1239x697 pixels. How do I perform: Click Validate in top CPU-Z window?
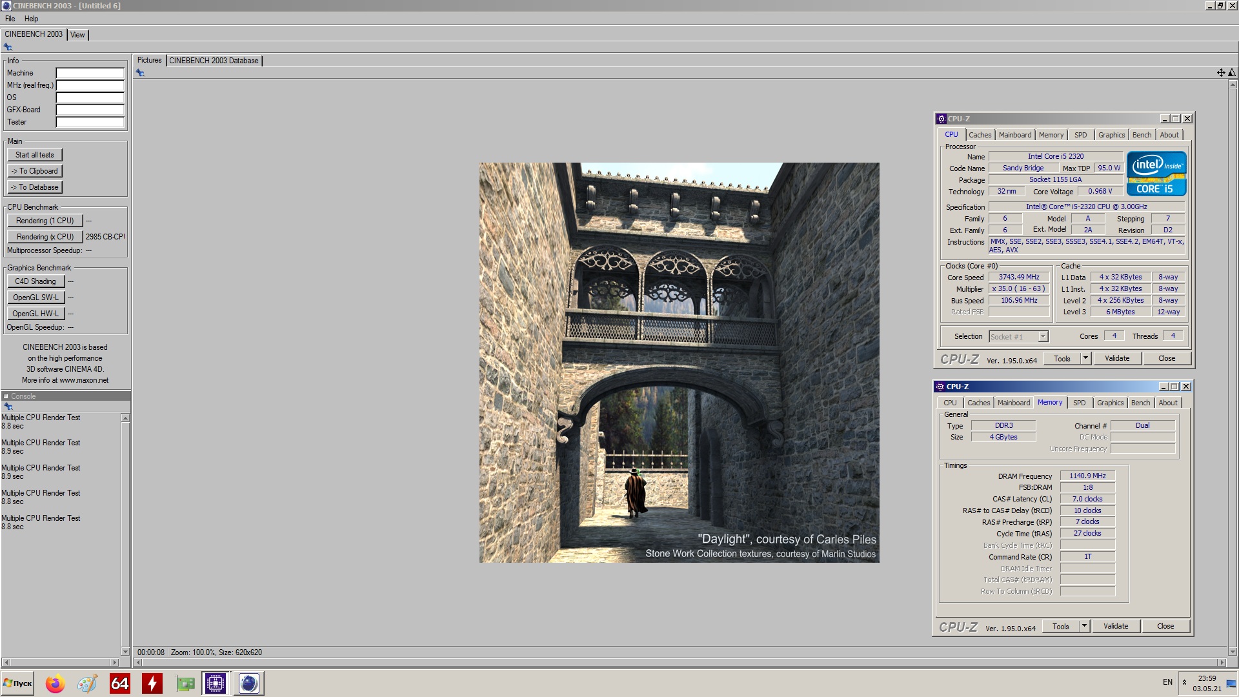pos(1116,359)
